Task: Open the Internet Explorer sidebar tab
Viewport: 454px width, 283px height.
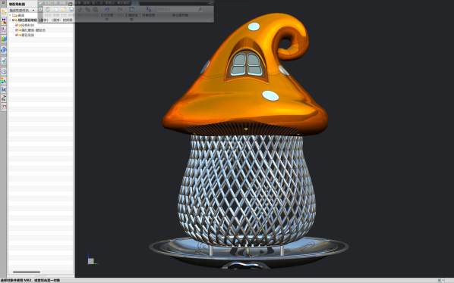Action: coord(4,50)
